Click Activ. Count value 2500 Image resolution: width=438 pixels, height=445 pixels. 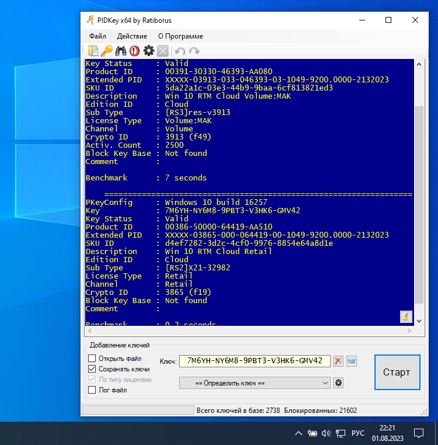click(x=174, y=145)
